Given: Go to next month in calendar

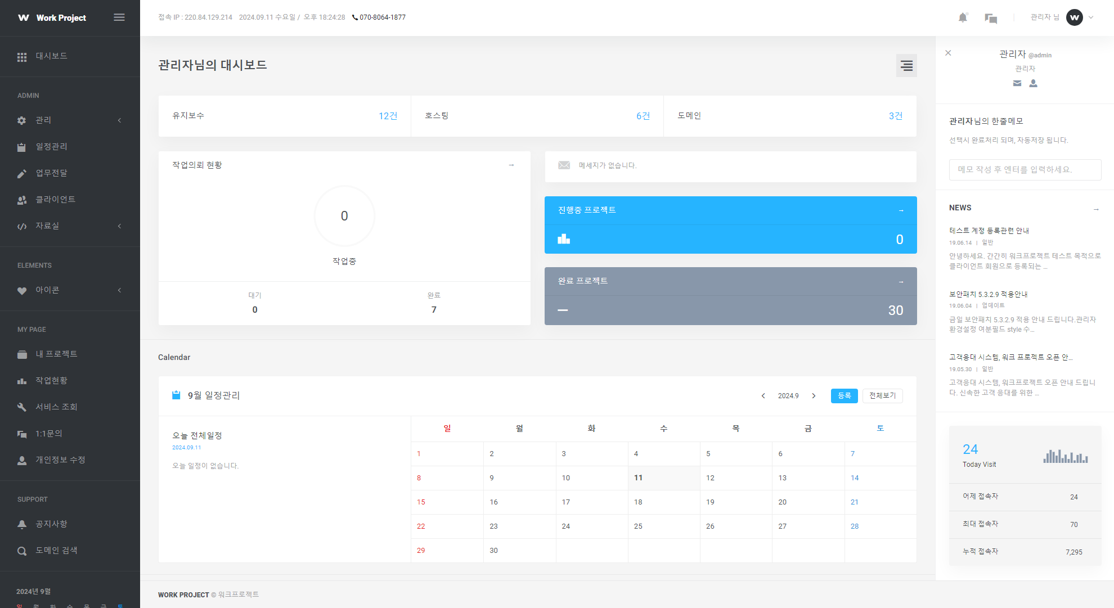Looking at the screenshot, I should (814, 396).
